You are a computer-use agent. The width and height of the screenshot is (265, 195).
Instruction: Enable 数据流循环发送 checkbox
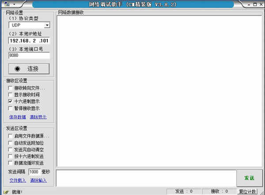click(10, 163)
